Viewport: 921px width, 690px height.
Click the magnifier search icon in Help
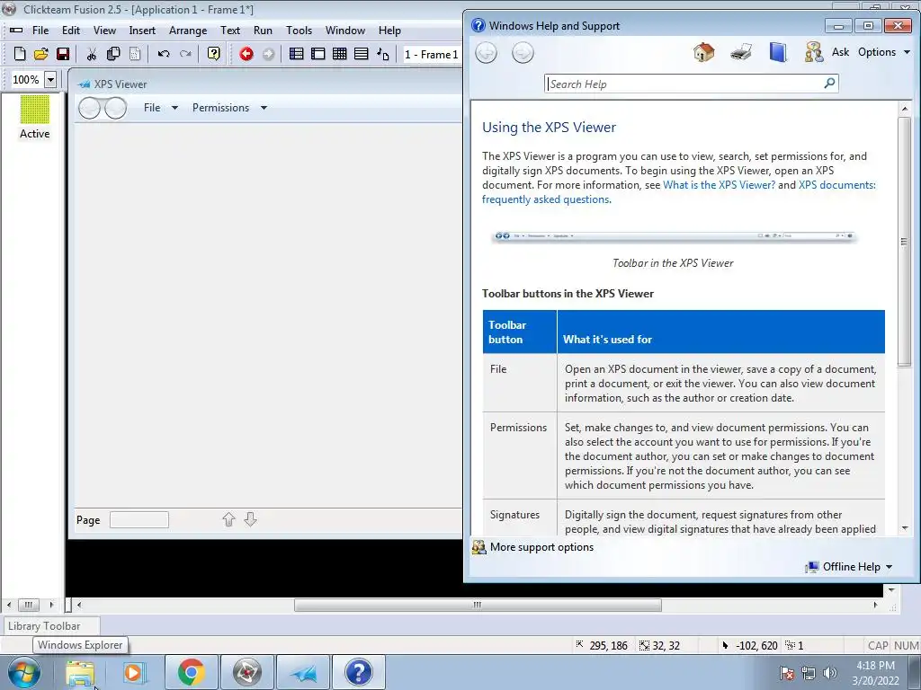pos(829,84)
